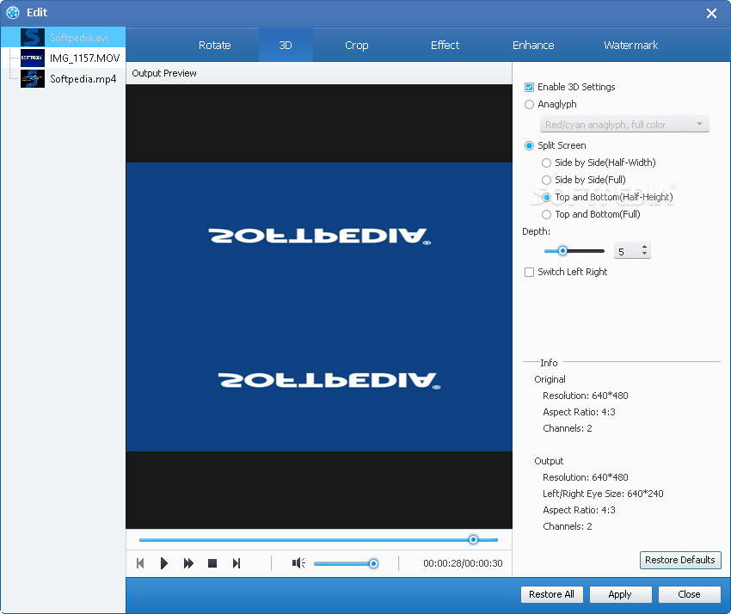The height and width of the screenshot is (614, 731).
Task: Switch to the Crop tab
Action: point(357,46)
